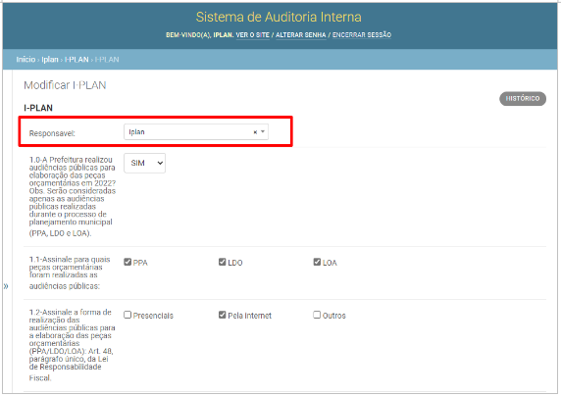
Task: Select the Modificar I-PLAN heading
Action: coord(65,85)
